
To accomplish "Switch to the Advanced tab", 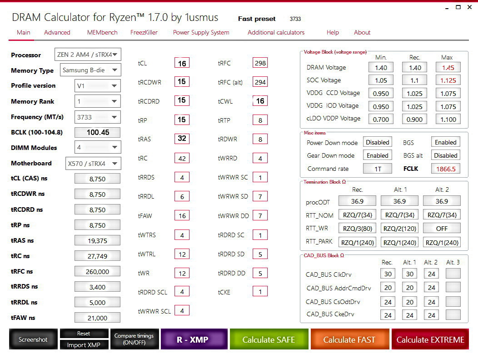I will (x=57, y=32).
